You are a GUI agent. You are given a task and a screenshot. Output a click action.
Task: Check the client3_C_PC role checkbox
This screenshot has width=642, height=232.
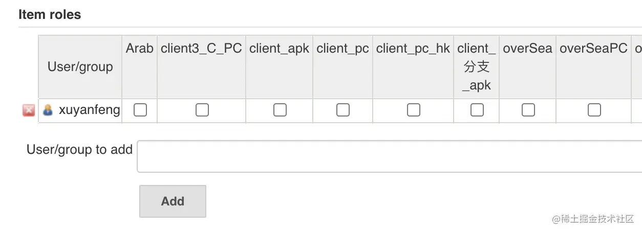click(202, 110)
